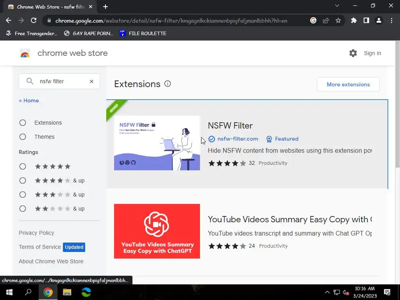Open Chrome's three-dot menu
400x300 pixels.
pos(391,20)
